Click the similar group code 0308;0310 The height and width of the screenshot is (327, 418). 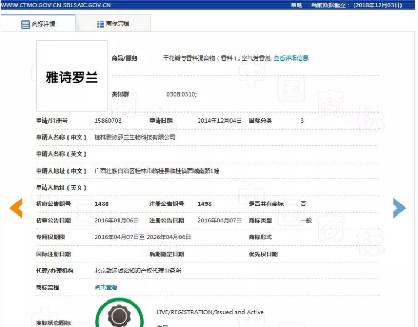[x=181, y=94]
